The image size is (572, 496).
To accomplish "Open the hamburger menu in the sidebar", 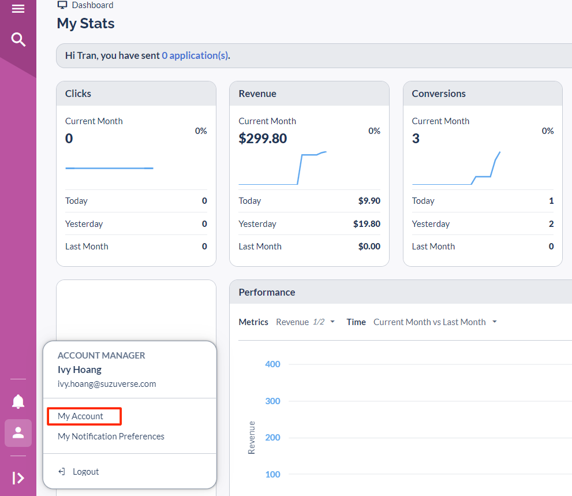I will 18,9.
